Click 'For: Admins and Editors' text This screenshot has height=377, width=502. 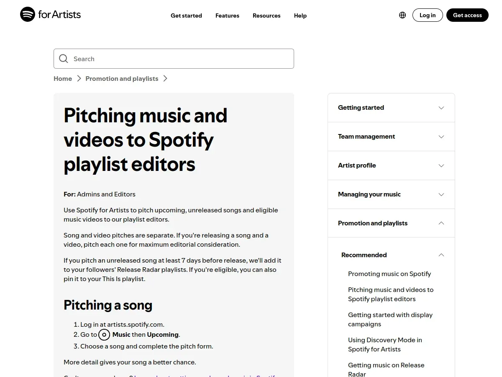pyautogui.click(x=100, y=194)
